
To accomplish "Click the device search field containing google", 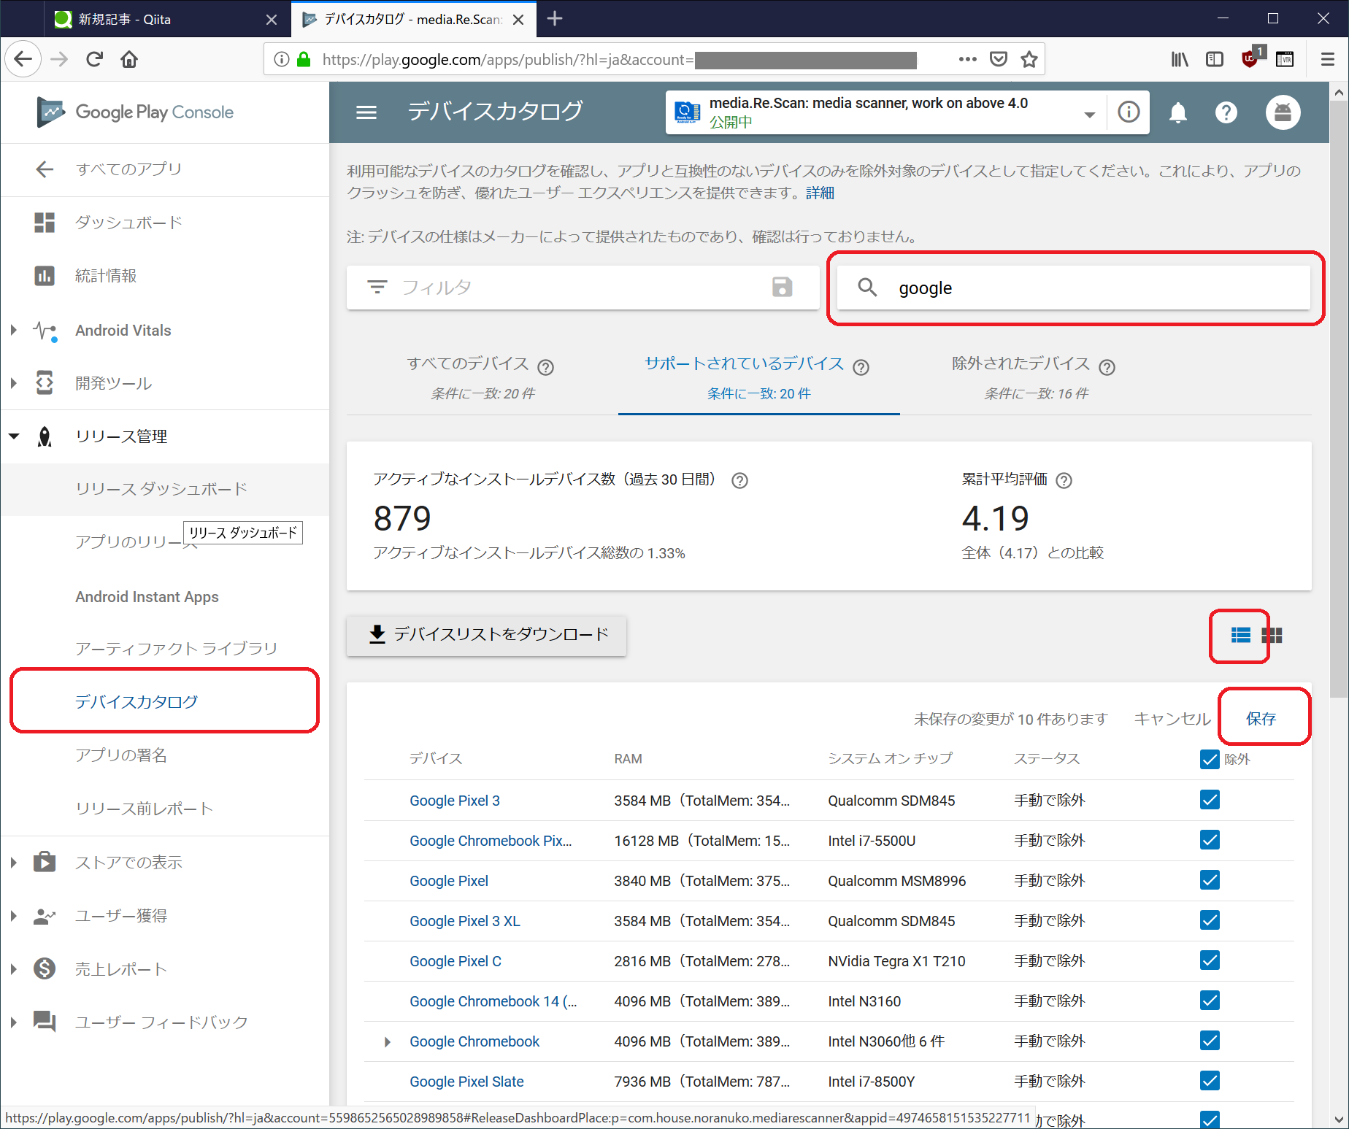I will [1073, 288].
